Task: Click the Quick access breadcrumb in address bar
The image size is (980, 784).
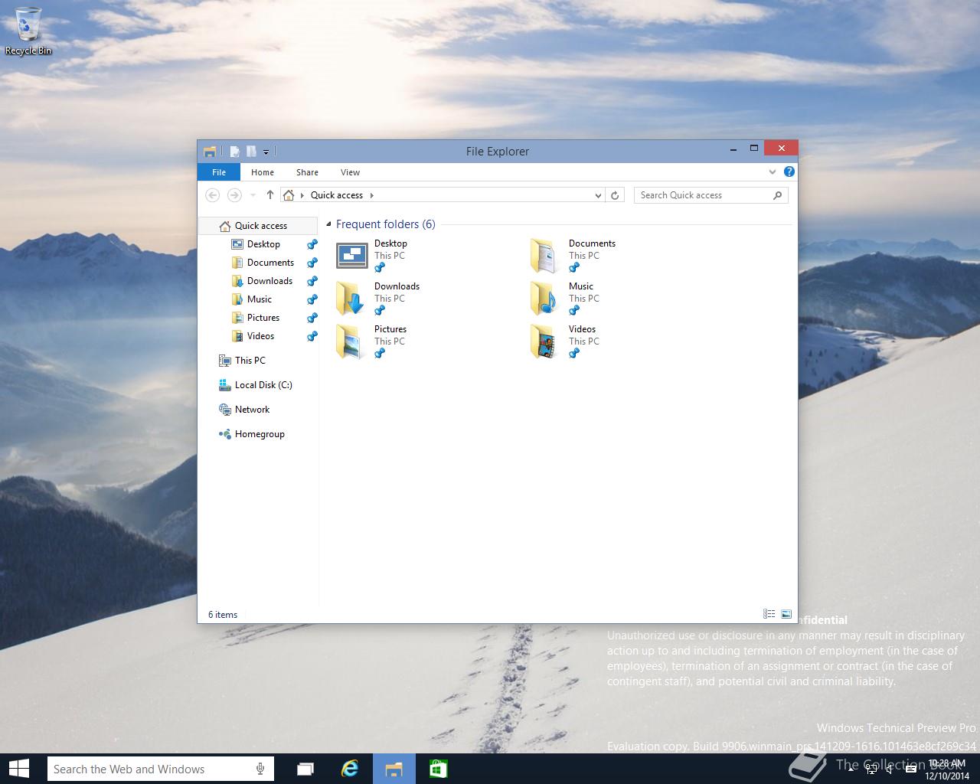Action: [x=336, y=195]
